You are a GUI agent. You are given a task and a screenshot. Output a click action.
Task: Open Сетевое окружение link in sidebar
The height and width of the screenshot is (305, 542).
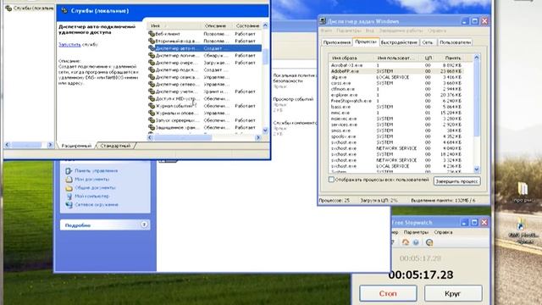coord(97,205)
